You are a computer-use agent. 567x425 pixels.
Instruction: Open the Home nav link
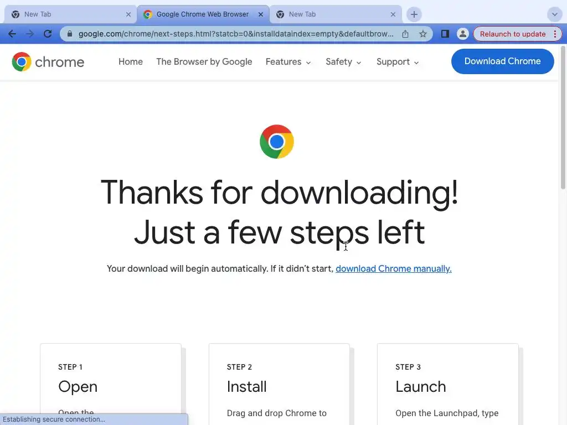pyautogui.click(x=131, y=62)
